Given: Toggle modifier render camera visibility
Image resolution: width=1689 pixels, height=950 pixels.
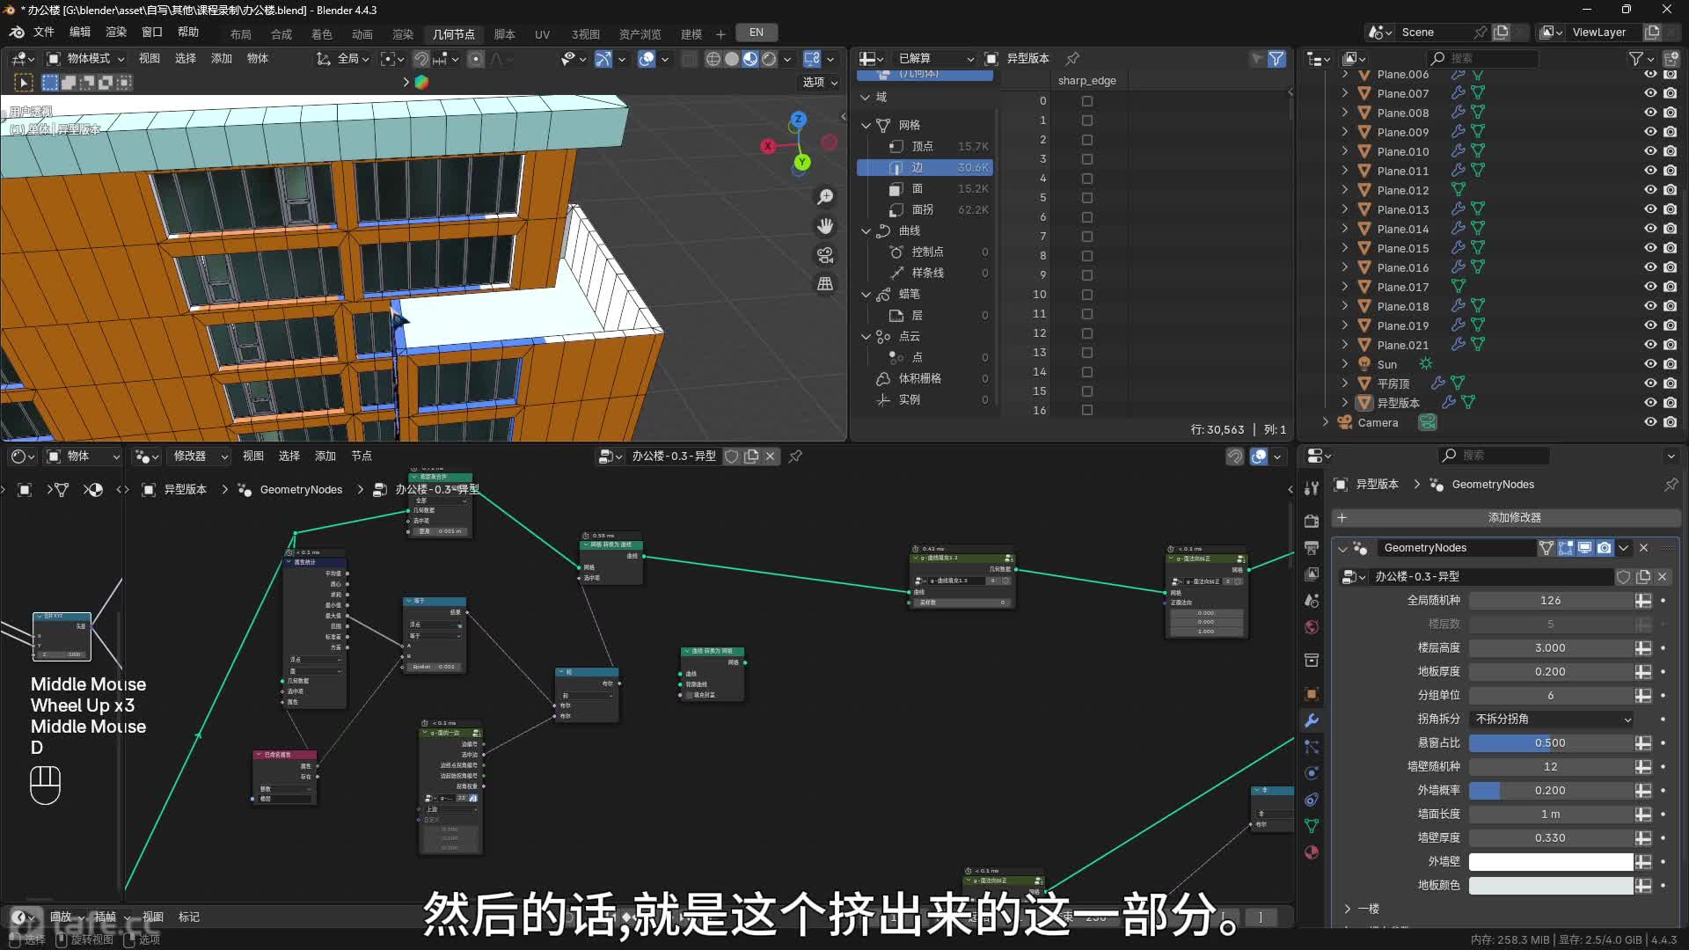Looking at the screenshot, I should 1605,547.
